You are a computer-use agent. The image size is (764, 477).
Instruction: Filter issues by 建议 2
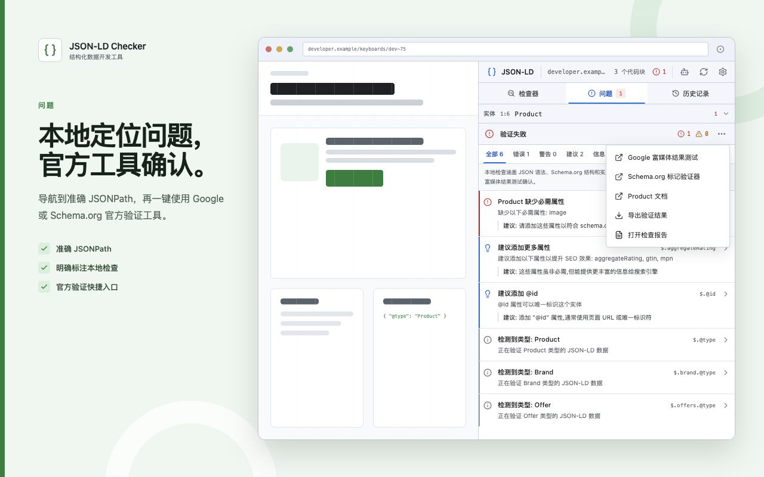[575, 154]
